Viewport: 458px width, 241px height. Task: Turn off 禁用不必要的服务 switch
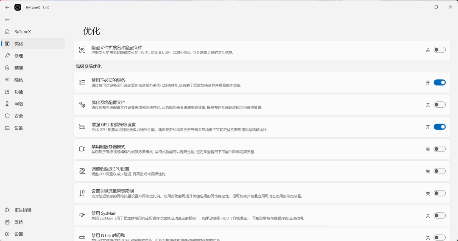pos(439,83)
